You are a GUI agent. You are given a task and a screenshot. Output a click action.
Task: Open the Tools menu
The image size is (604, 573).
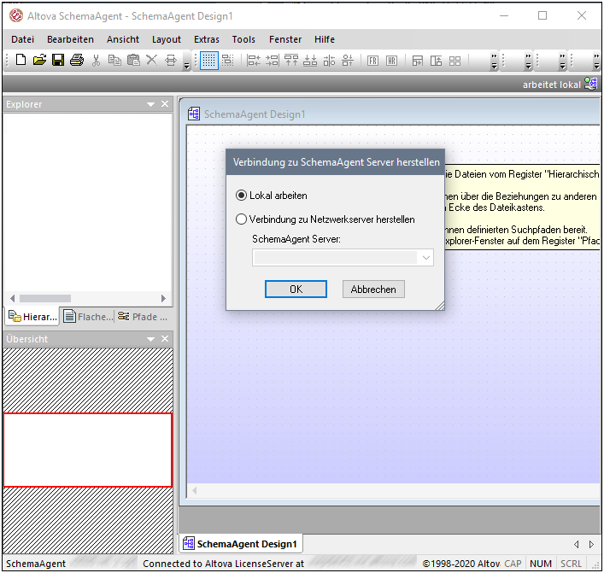click(x=243, y=39)
